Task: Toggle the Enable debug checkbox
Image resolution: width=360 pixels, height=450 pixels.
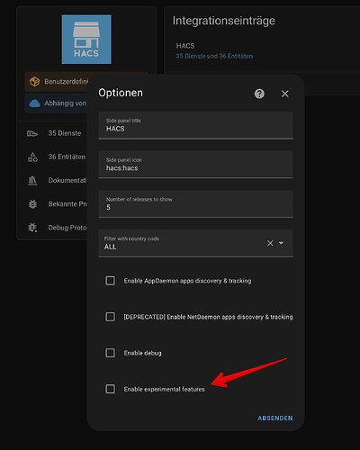Action: [x=110, y=353]
